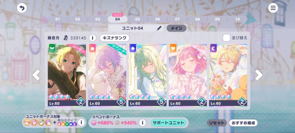Select the blond-haired leader card
This screenshot has height=133, width=295.
tap(67, 75)
